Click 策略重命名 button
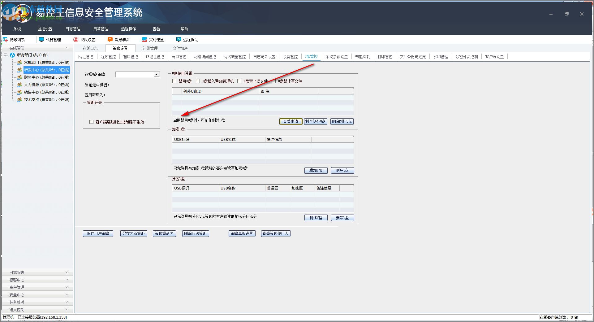Viewport: 594px width, 322px height. [165, 234]
